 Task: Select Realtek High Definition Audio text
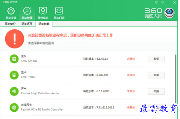point(40,93)
